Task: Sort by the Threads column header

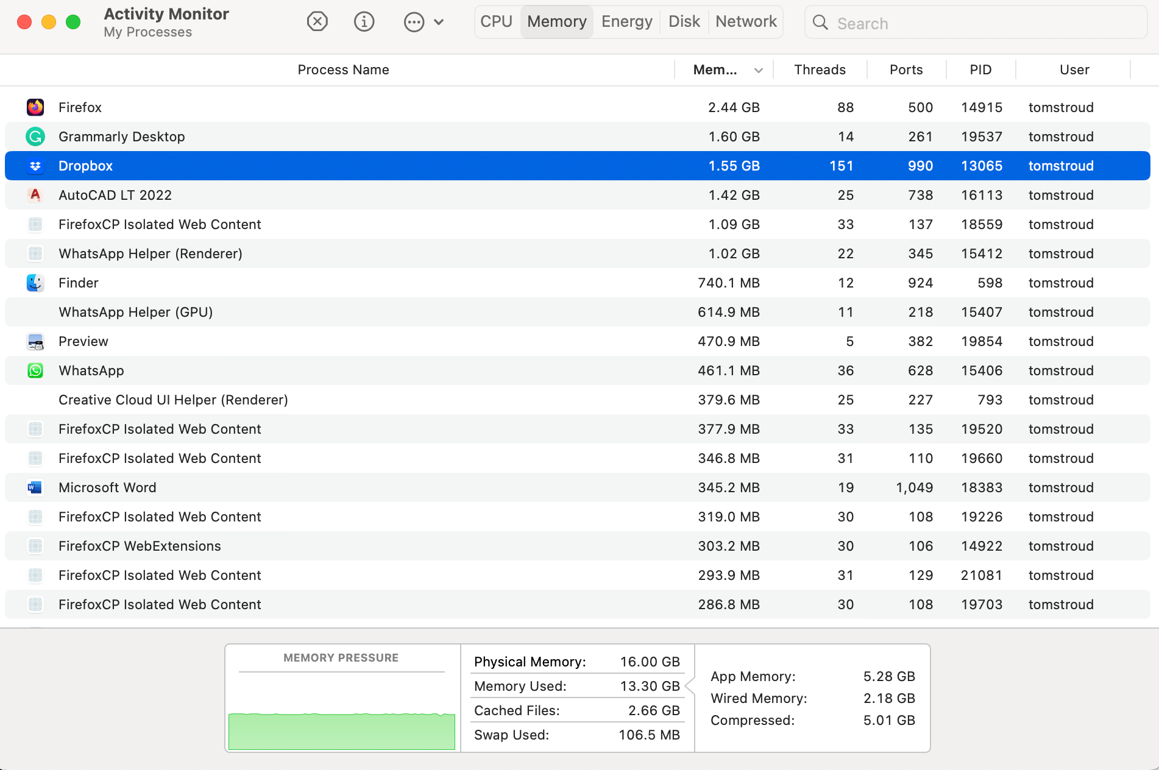Action: (x=820, y=69)
